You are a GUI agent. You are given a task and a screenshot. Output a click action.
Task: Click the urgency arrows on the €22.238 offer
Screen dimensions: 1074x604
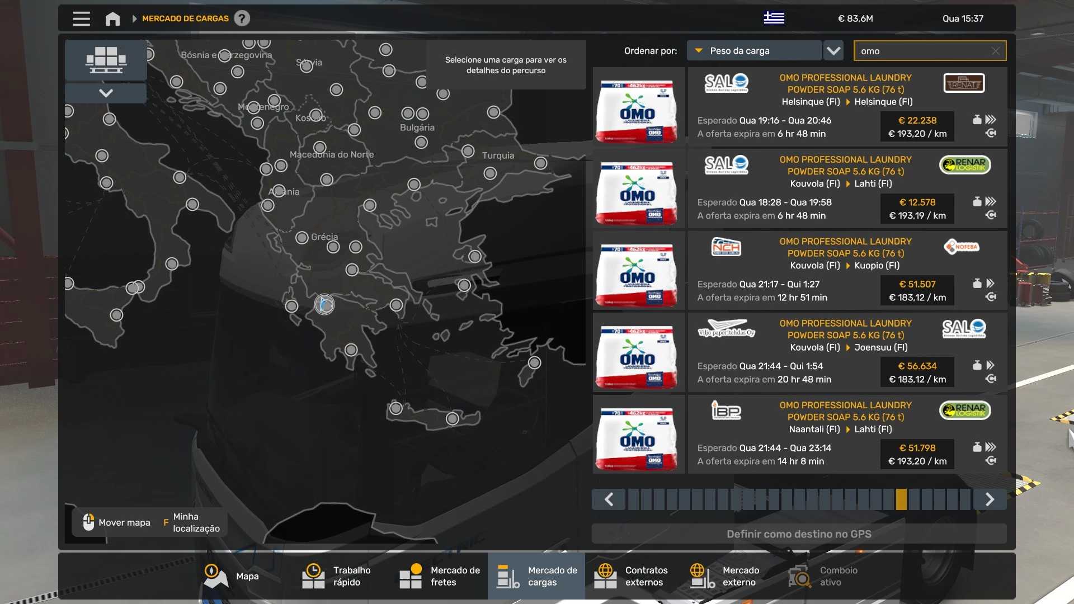coord(991,120)
